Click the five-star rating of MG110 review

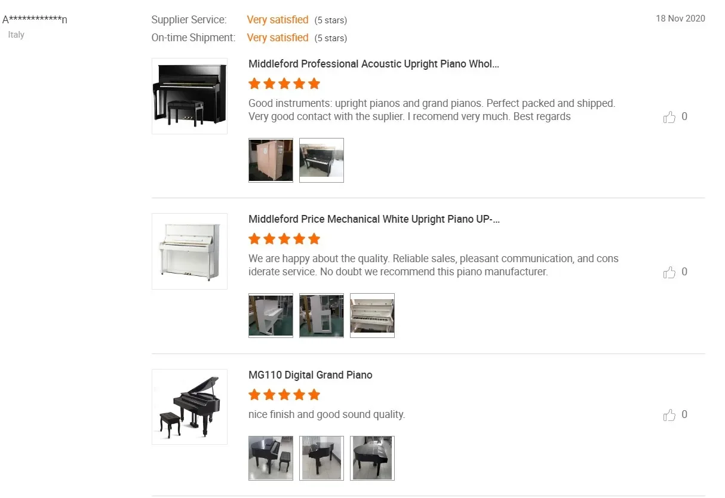click(284, 395)
